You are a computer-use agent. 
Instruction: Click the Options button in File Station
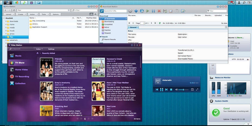point(56,14)
